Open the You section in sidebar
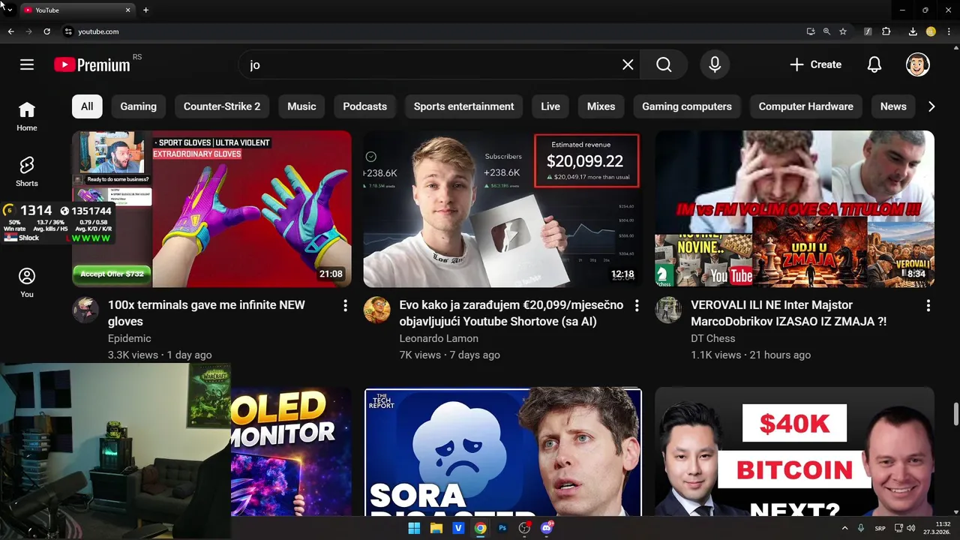 [27, 283]
